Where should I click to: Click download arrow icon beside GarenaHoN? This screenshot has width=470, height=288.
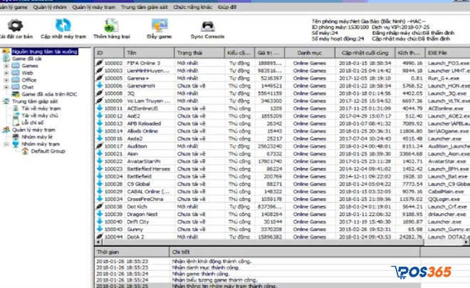(x=100, y=85)
